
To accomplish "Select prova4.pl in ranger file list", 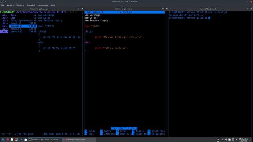I will pyautogui.click(x=23, y=32).
